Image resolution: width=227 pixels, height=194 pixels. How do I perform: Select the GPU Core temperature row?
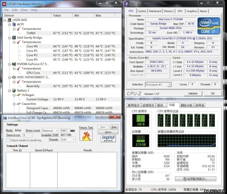click(71, 73)
